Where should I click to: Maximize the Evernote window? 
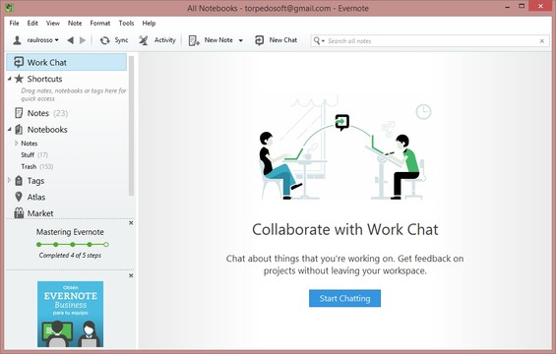point(522,6)
